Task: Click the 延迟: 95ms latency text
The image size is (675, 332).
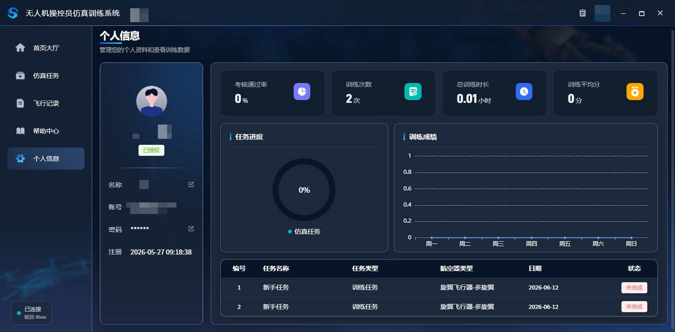Action: 36,317
